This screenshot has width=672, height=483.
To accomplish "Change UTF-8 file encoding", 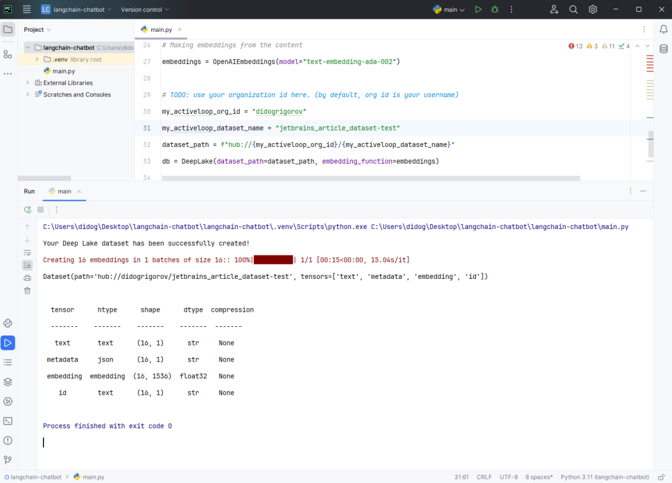I will click(x=509, y=477).
